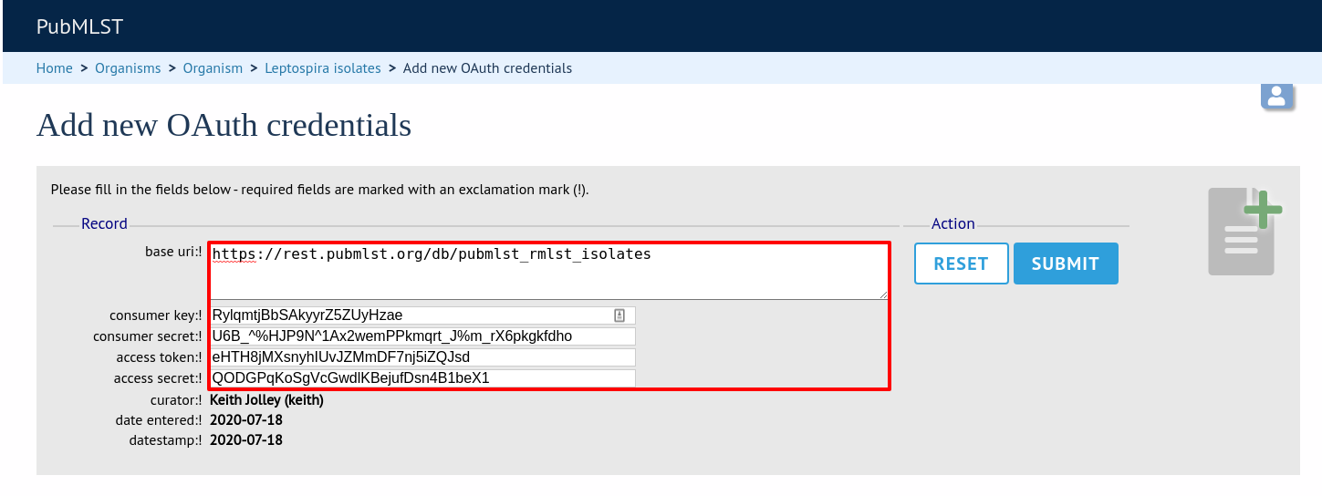Click the 'Add new OAuth credentials' breadcrumb text
1322x496 pixels.
tap(488, 68)
